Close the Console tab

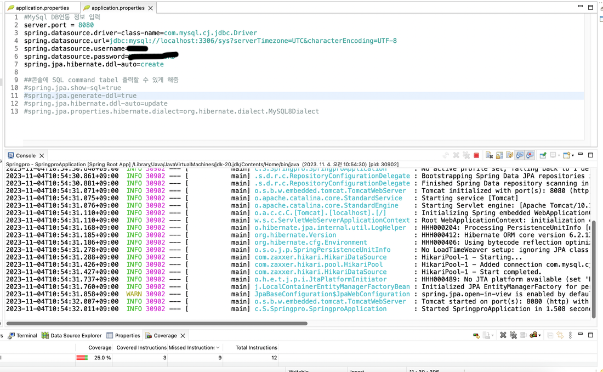tap(42, 156)
